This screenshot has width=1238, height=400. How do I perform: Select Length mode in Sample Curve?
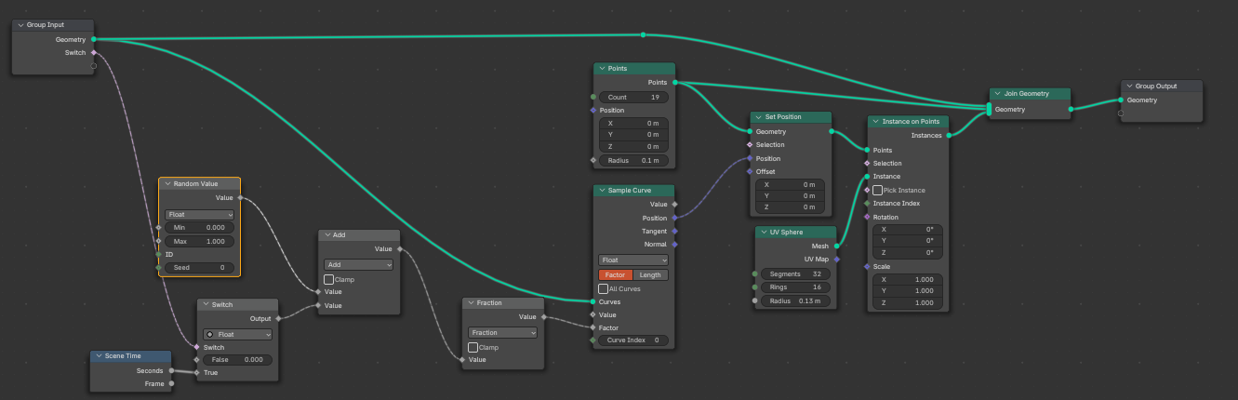click(x=651, y=275)
